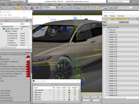Click color swatch of exterior layer

(69, 93)
